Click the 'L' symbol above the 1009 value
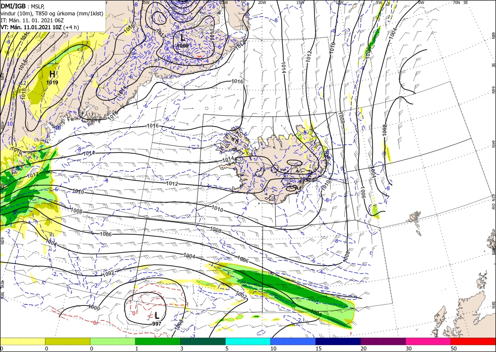This screenshot has width=496, height=352. click(x=183, y=38)
